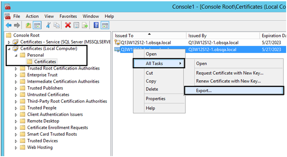Expand Trusted Root Certification Authorities node
287x157 pixels.
(x=16, y=69)
